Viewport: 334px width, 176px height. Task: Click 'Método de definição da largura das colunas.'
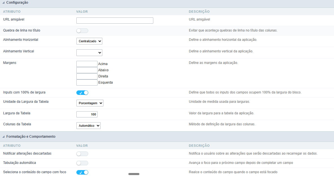point(222,124)
